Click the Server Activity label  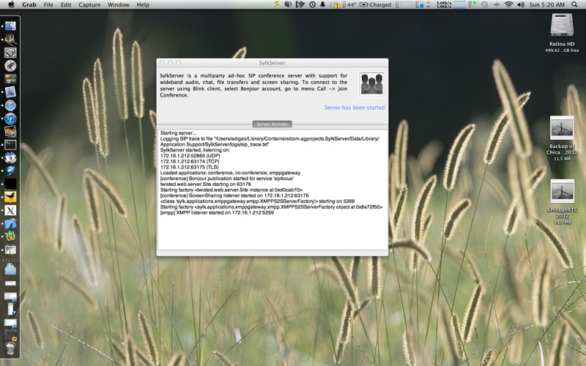pyautogui.click(x=272, y=124)
